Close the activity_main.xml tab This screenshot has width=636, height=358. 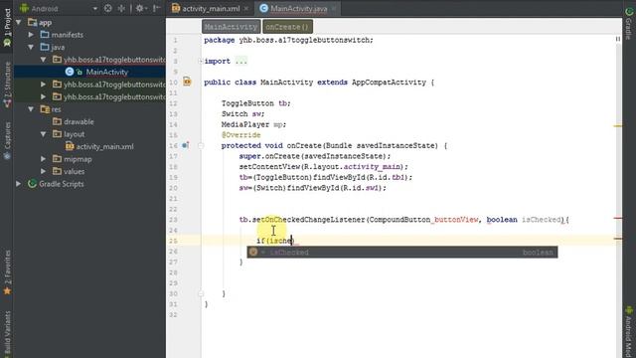(x=245, y=9)
